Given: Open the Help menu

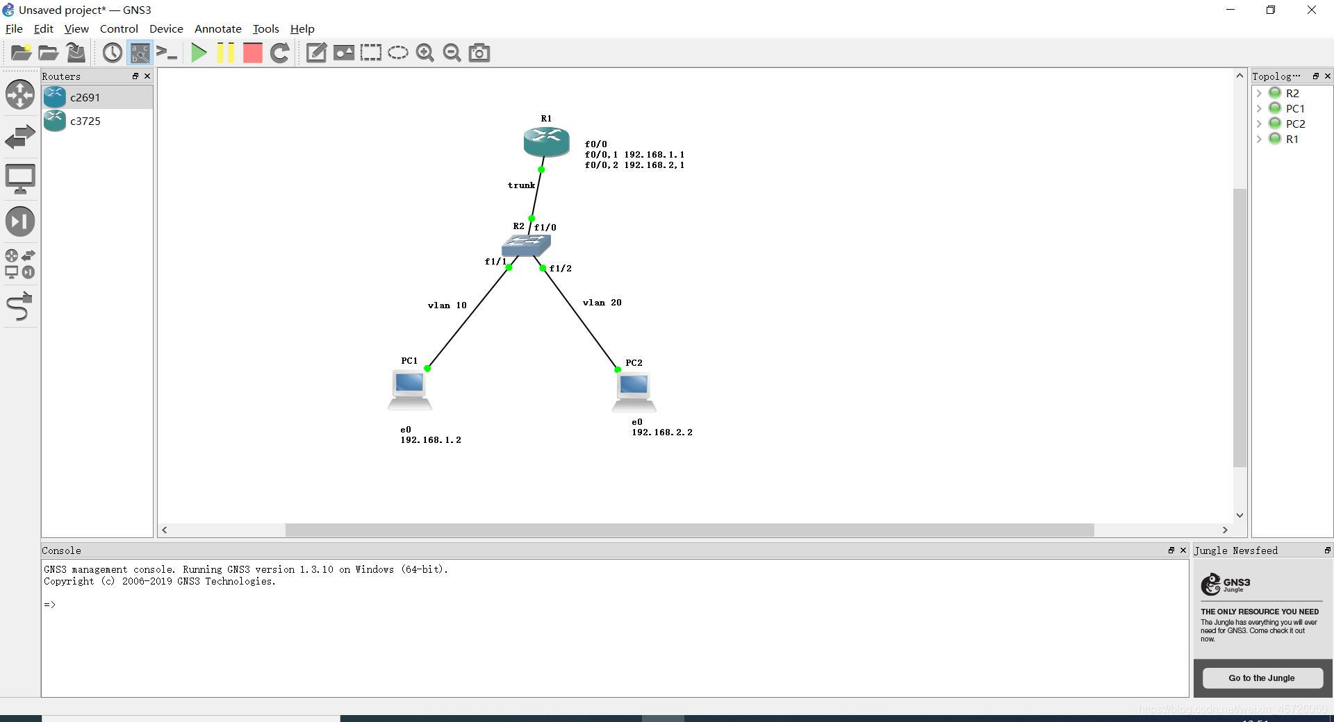Looking at the screenshot, I should [x=302, y=28].
